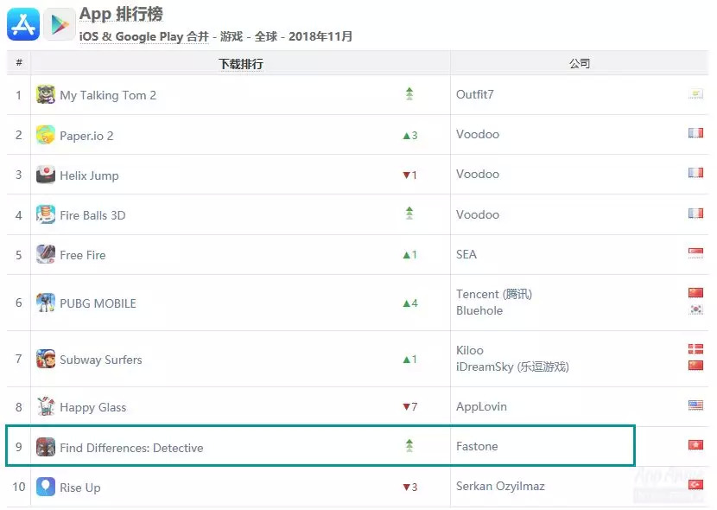Open Free Fire game icon
Image resolution: width=717 pixels, height=510 pixels.
[x=46, y=254]
